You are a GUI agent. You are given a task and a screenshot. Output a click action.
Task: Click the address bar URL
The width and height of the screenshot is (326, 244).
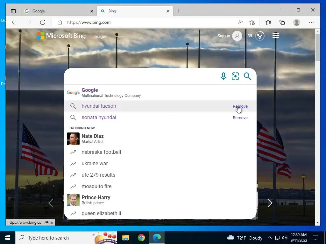pos(89,23)
